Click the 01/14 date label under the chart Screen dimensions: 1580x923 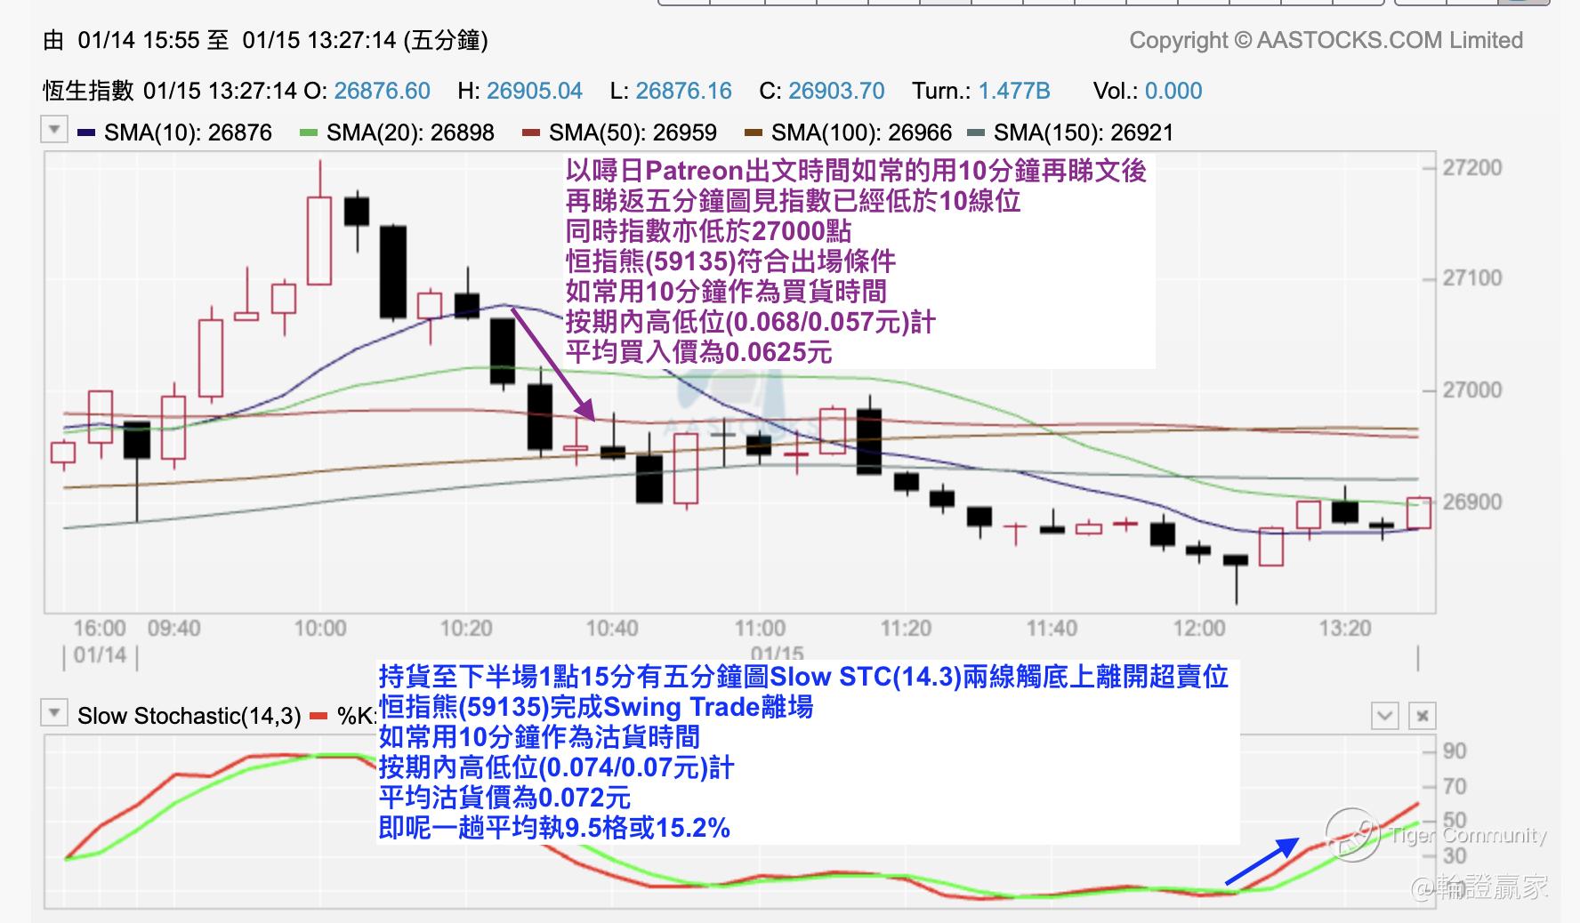coord(100,655)
